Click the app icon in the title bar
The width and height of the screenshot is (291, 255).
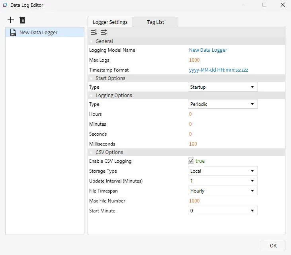[5, 5]
